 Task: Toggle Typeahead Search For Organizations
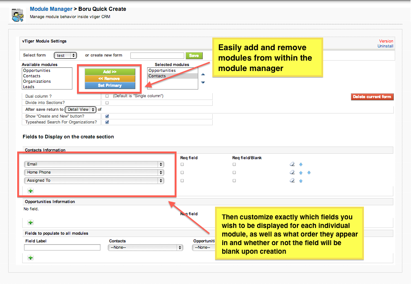[x=107, y=122]
